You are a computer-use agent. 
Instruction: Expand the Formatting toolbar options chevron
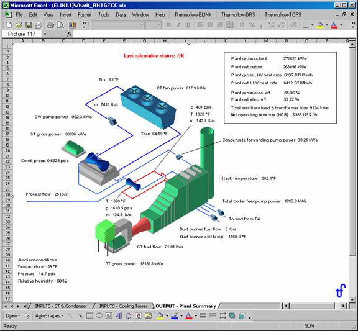tap(353, 25)
